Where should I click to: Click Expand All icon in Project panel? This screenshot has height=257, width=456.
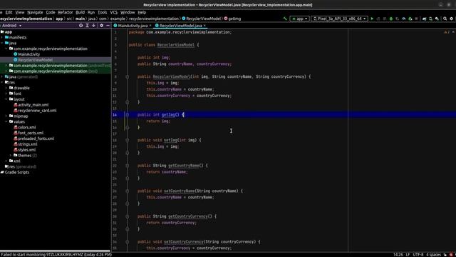coord(87,26)
